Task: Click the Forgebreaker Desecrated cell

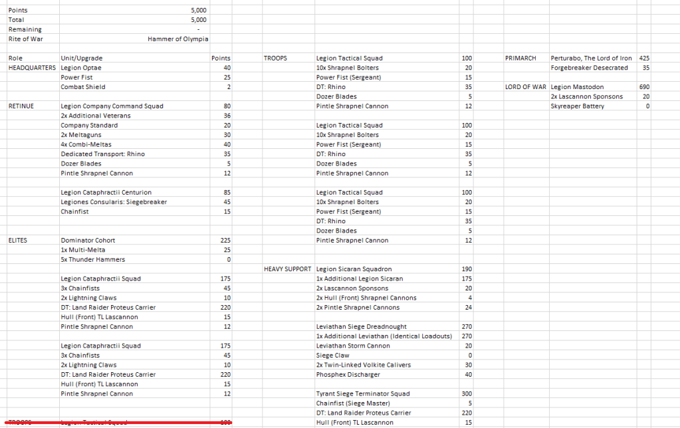Action: click(x=589, y=68)
